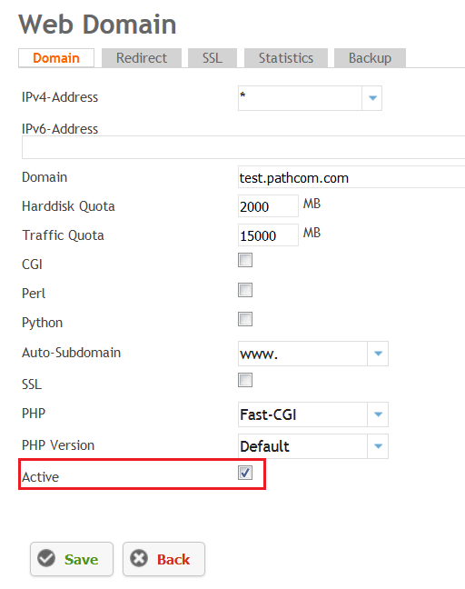Expand the PHP Version dropdown arrow

click(x=378, y=446)
